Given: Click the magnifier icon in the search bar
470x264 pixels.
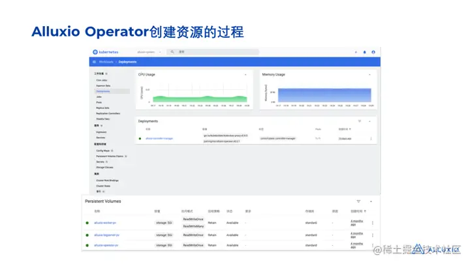Looking at the screenshot, I should pyautogui.click(x=172, y=52).
